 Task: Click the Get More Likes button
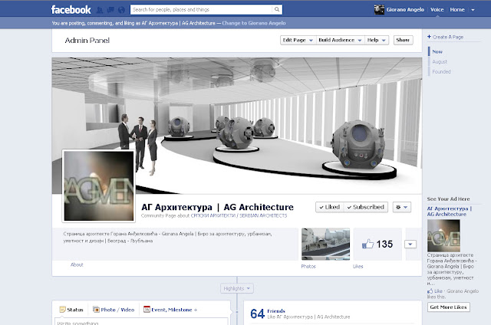pyautogui.click(x=448, y=307)
